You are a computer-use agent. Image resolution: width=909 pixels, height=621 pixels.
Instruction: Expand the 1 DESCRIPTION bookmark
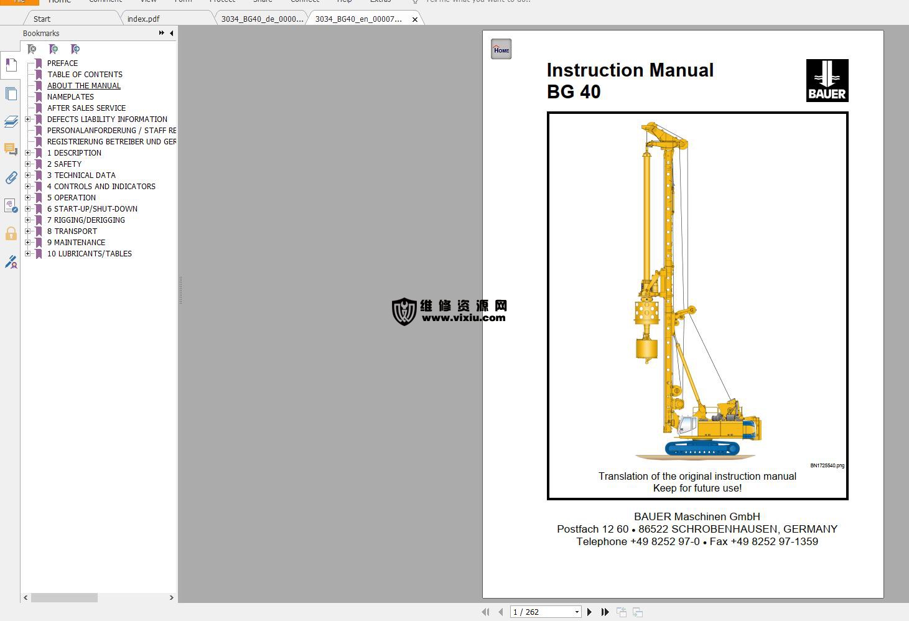click(27, 152)
